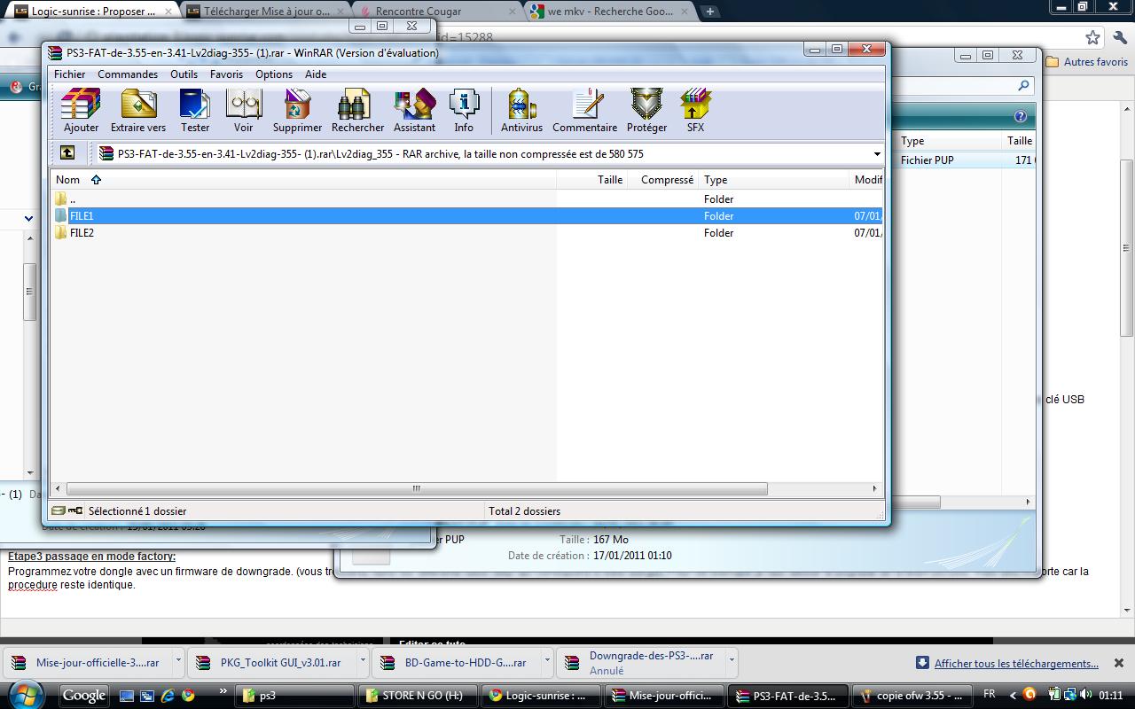The height and width of the screenshot is (709, 1135).
Task: Bookmark page with the star icon
Action: (1092, 37)
